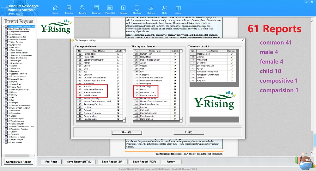
Task: Open the Help person icon
Action: pos(164,8)
